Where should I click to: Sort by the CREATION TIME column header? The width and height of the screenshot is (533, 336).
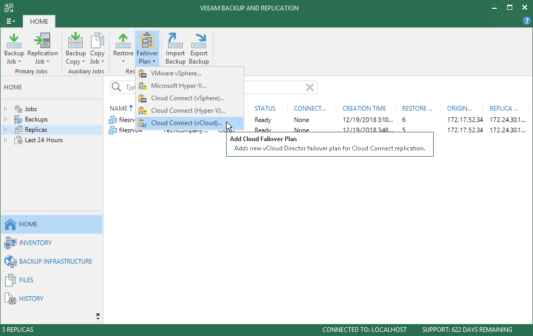point(364,108)
